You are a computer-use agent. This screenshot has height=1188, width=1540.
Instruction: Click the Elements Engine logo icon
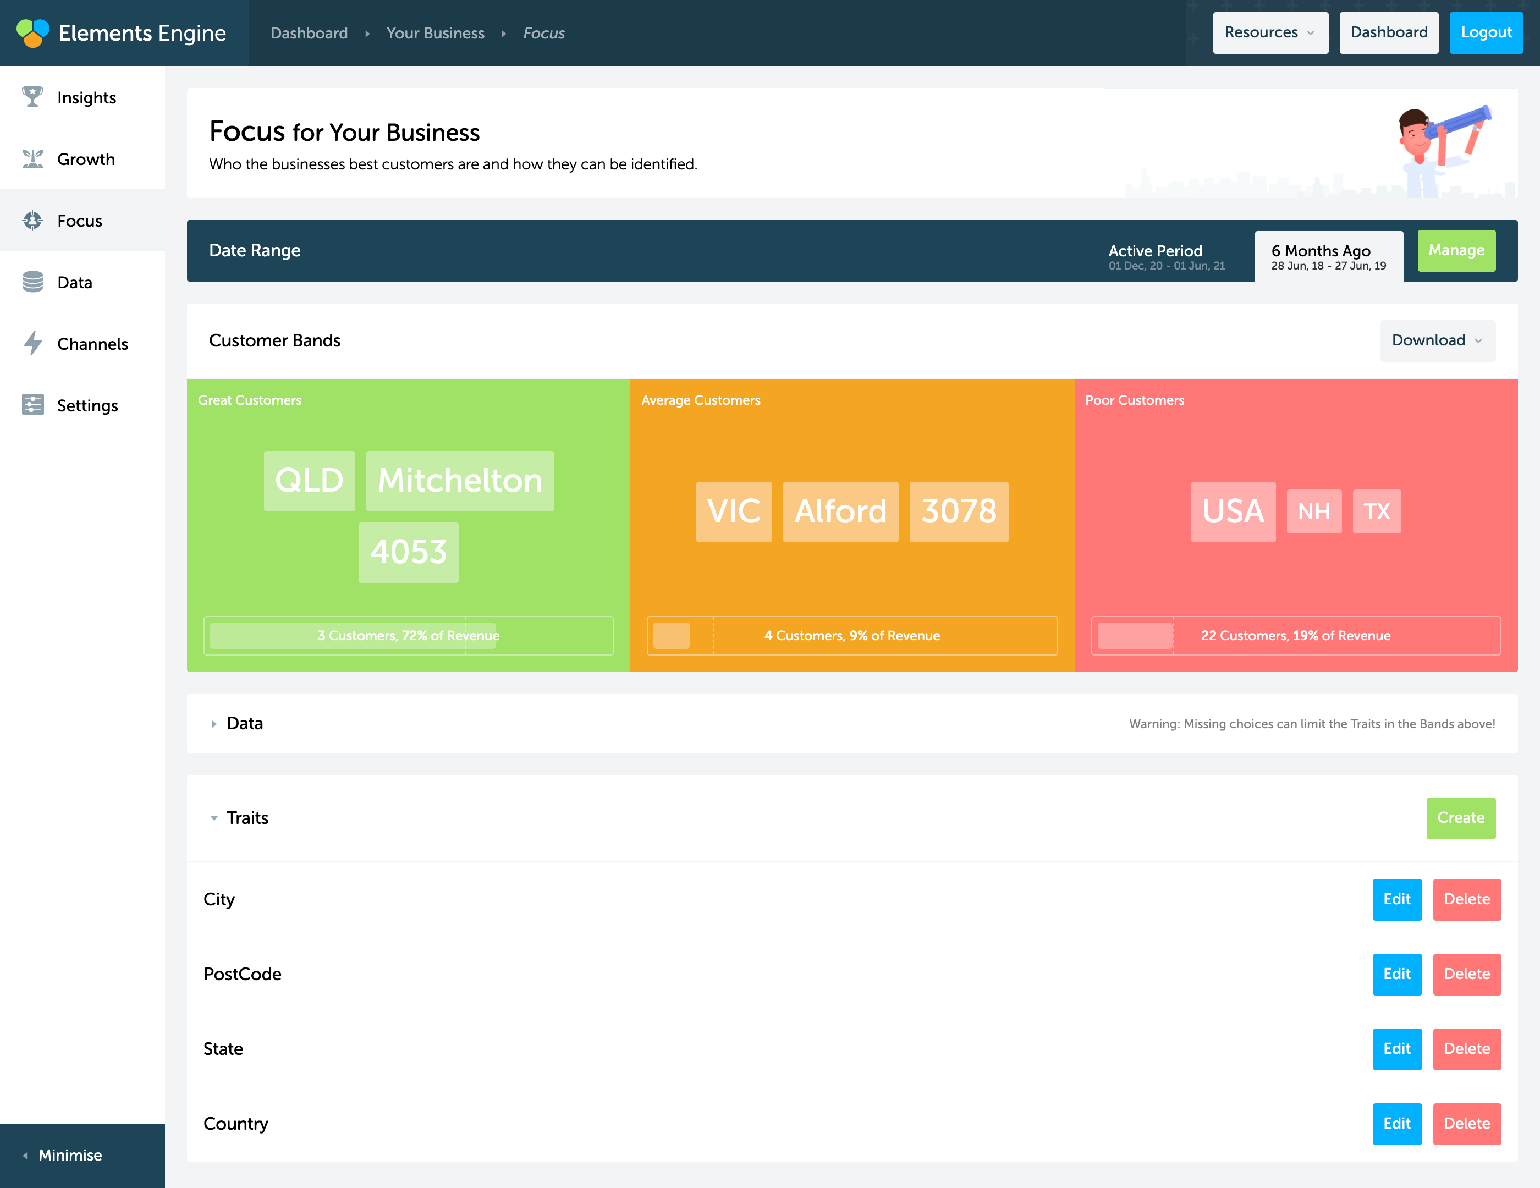tap(32, 32)
